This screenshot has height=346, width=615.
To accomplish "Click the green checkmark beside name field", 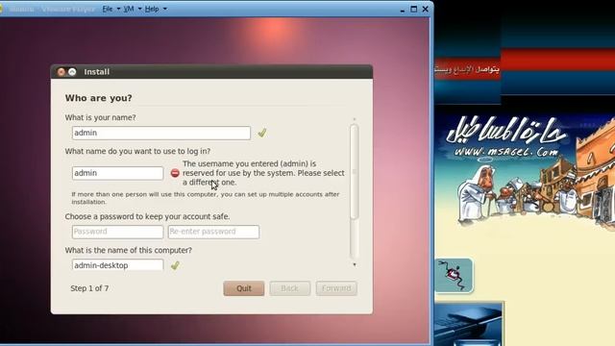I will click(262, 133).
